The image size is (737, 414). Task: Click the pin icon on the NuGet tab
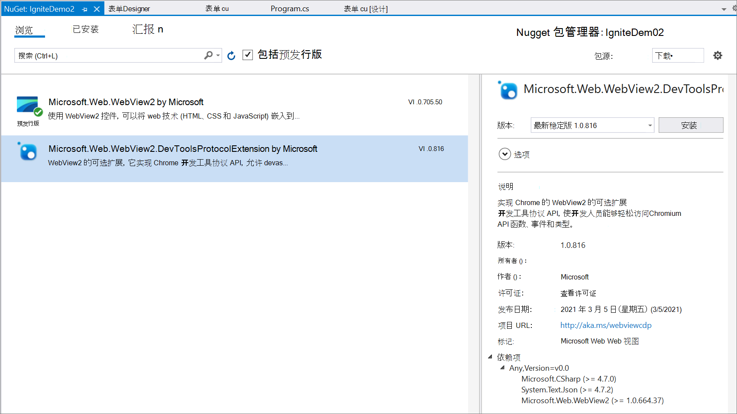85,8
